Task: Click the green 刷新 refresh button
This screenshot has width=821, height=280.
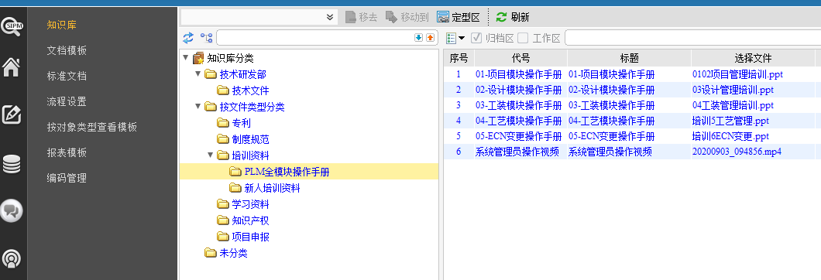Action: 513,17
